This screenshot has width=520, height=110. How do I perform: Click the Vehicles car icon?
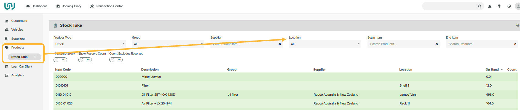pos(7,30)
